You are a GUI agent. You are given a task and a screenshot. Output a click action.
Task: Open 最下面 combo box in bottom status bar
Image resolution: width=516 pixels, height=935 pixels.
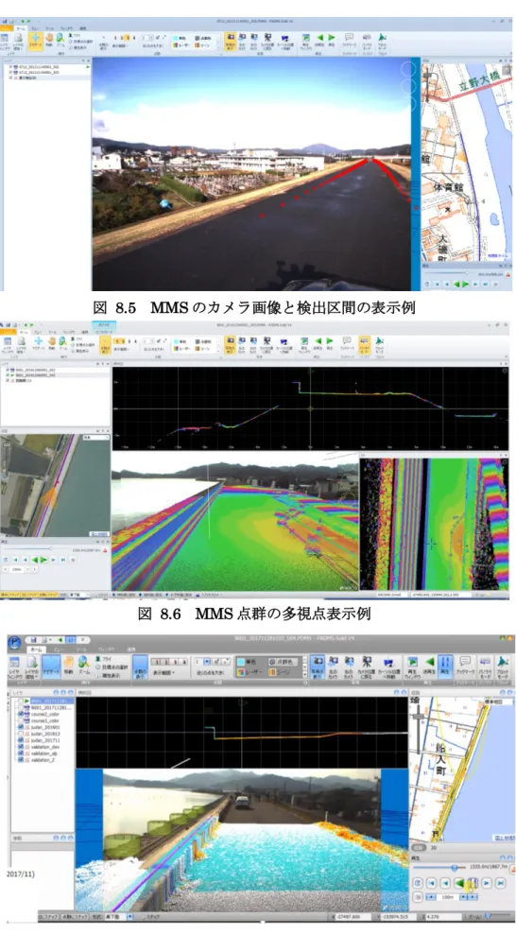click(x=119, y=916)
